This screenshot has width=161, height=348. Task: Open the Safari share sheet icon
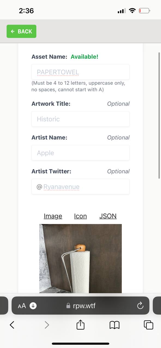80,324
